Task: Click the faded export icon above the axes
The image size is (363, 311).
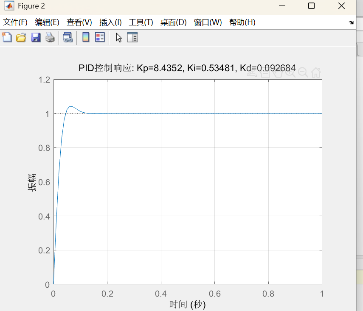Action: tap(252, 73)
